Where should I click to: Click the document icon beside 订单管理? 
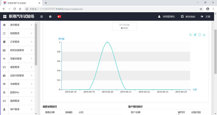pos(4,42)
